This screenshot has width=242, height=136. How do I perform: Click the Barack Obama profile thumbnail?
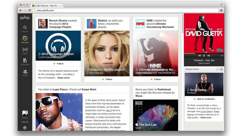(43, 24)
